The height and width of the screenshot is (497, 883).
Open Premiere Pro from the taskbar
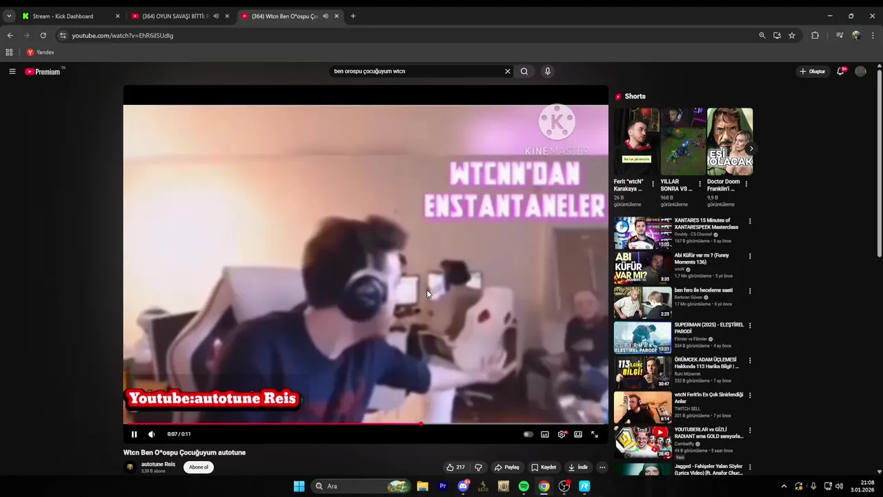[443, 486]
